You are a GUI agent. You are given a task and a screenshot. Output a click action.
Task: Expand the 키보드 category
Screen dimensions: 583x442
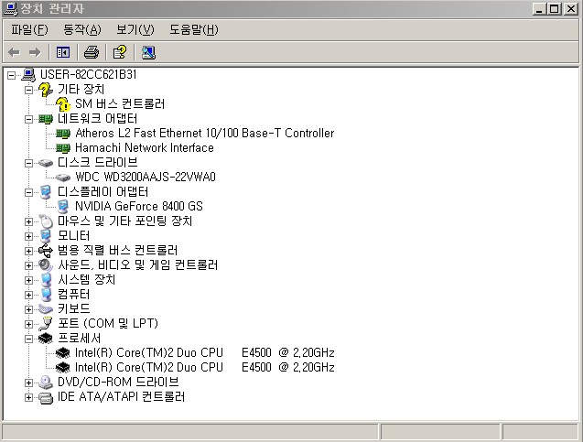click(28, 309)
